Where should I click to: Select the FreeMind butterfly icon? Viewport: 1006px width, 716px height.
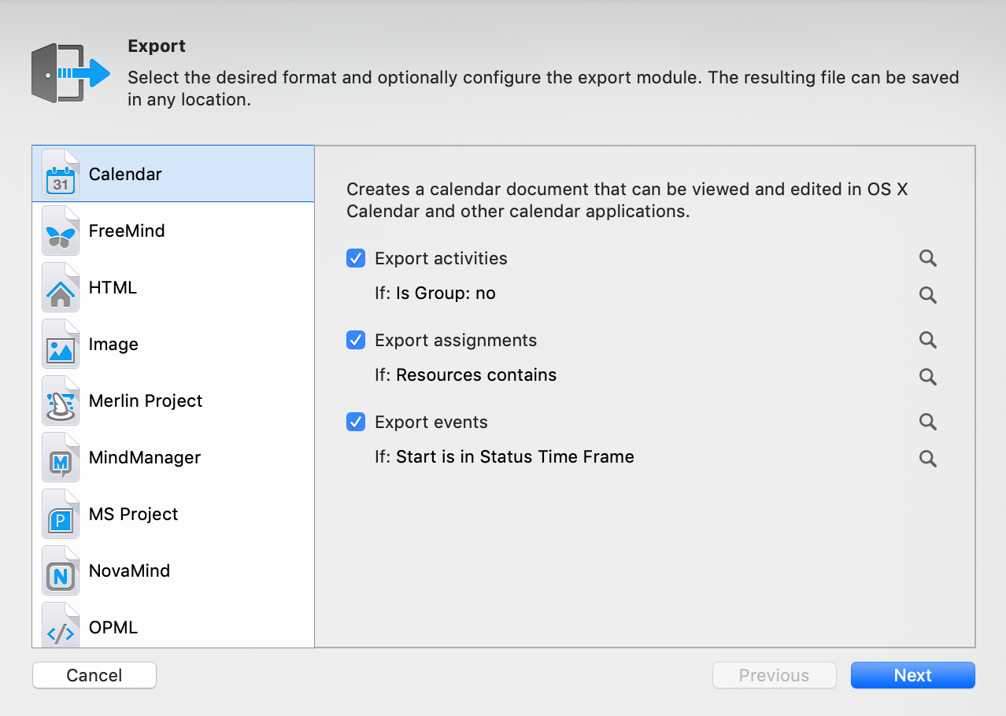61,231
